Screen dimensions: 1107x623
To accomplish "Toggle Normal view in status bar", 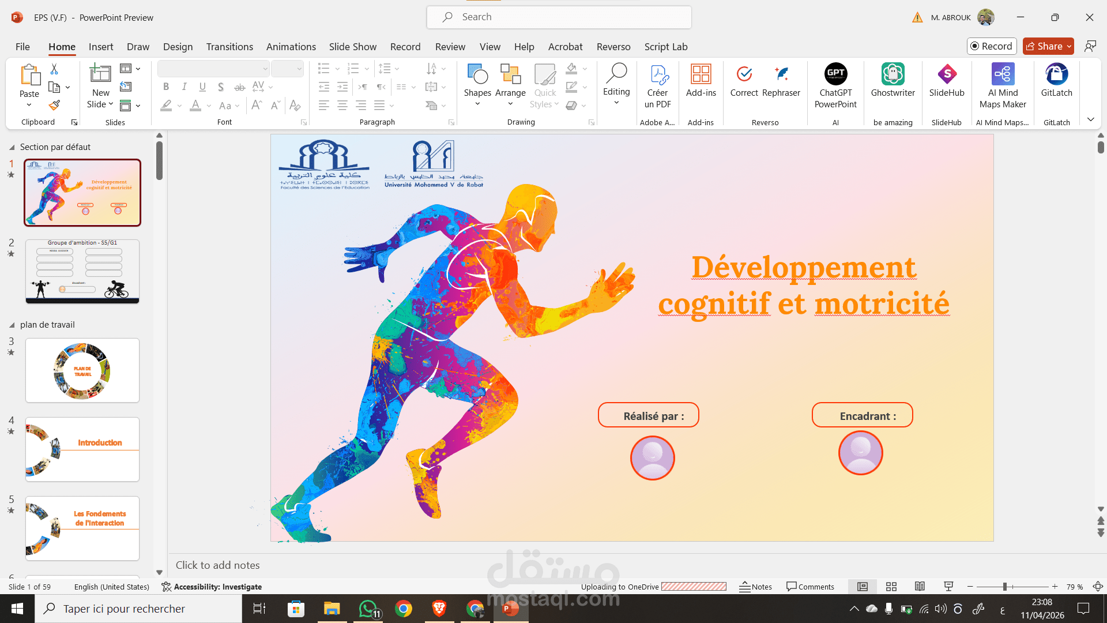I will point(863,587).
